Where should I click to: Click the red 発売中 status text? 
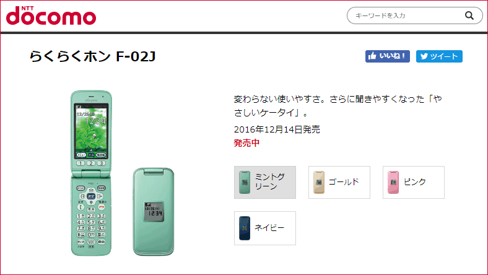pos(246,143)
